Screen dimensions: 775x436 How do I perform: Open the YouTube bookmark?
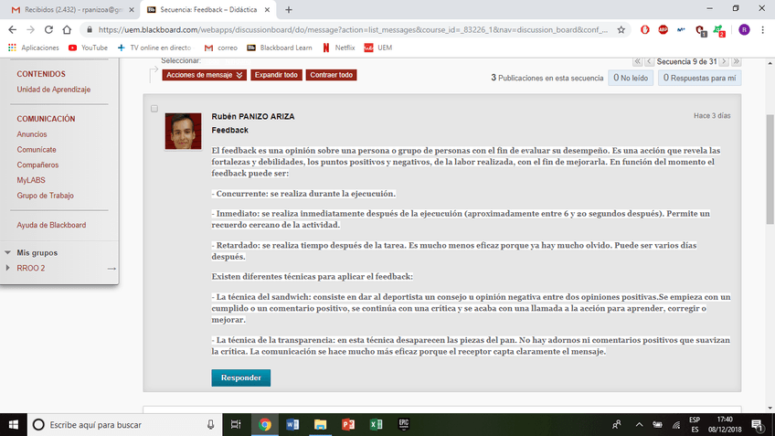pyautogui.click(x=88, y=48)
